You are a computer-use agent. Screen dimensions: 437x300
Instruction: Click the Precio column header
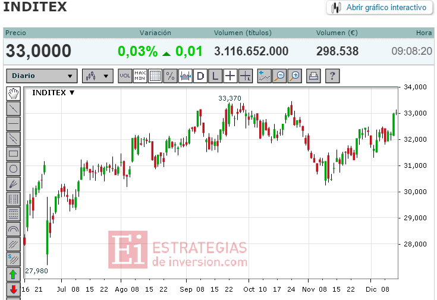[x=15, y=33]
